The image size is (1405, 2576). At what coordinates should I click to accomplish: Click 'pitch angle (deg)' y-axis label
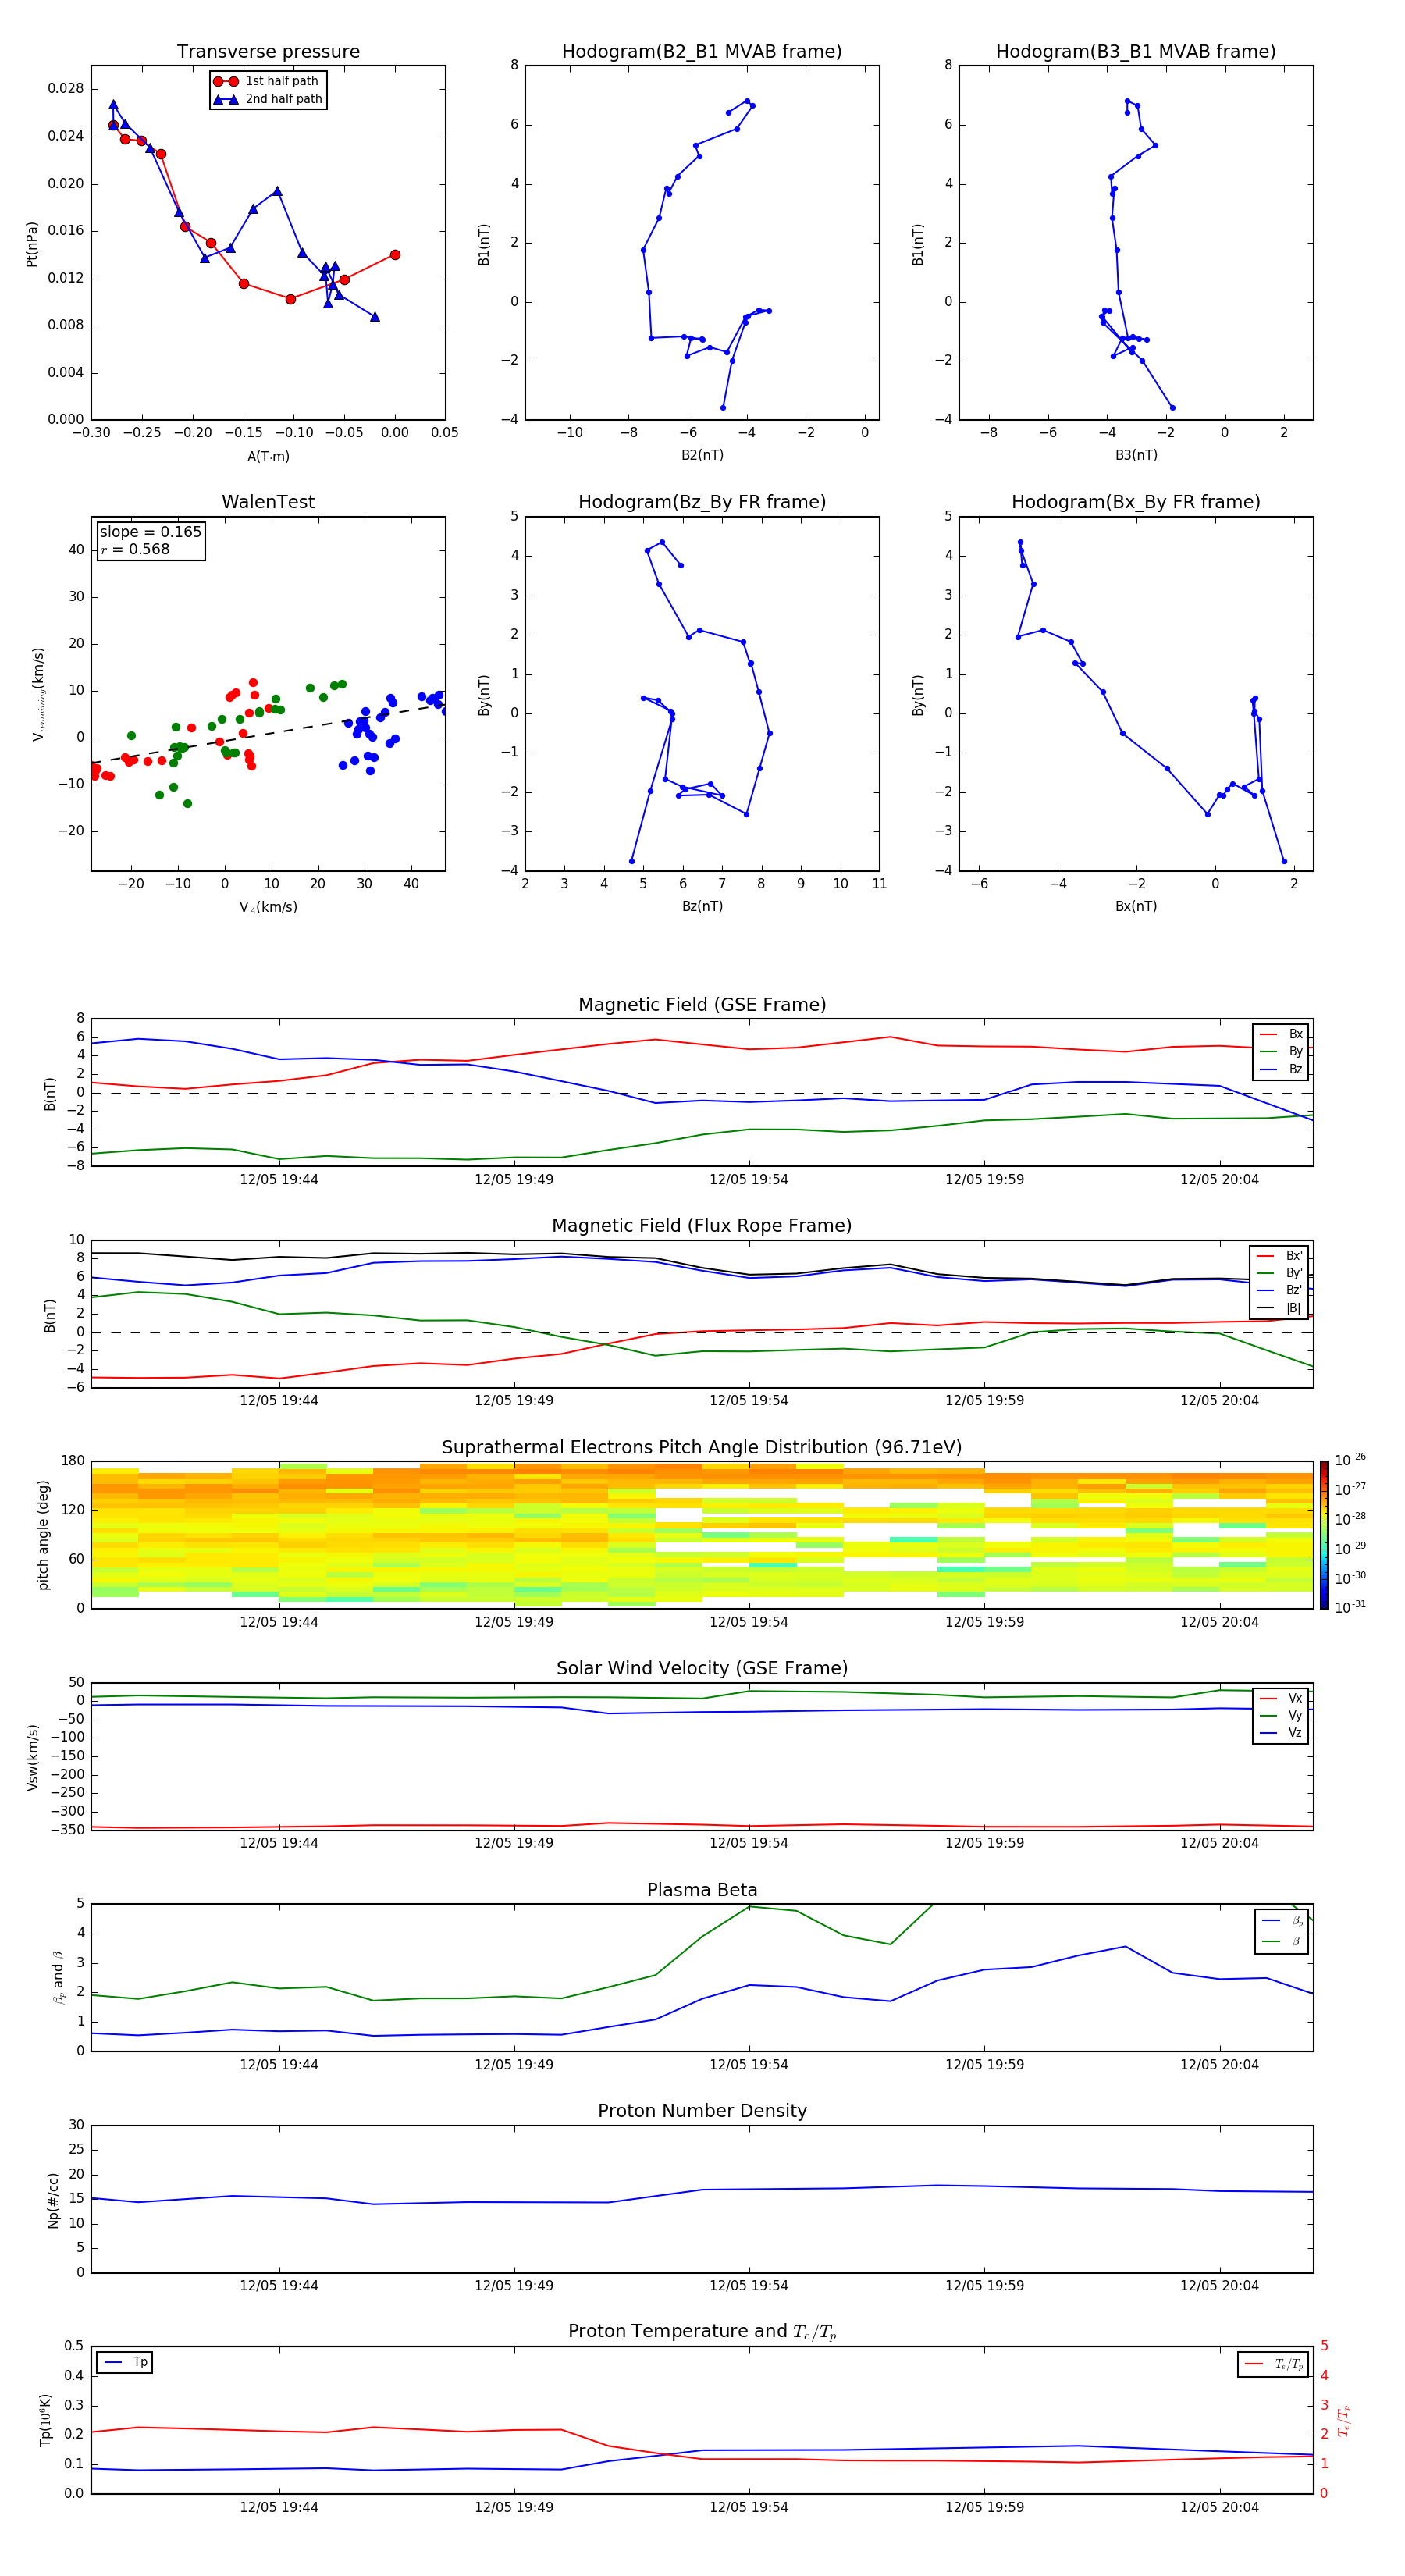pyautogui.click(x=43, y=1535)
